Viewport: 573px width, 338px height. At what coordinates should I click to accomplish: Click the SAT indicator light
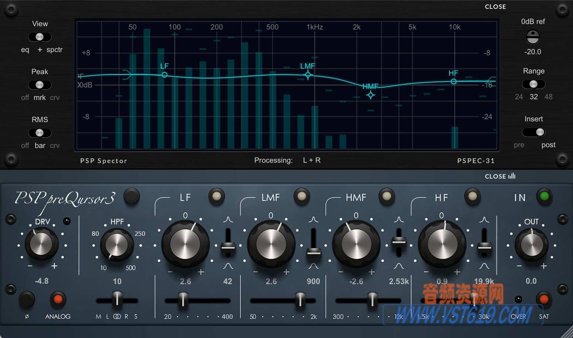point(543,300)
